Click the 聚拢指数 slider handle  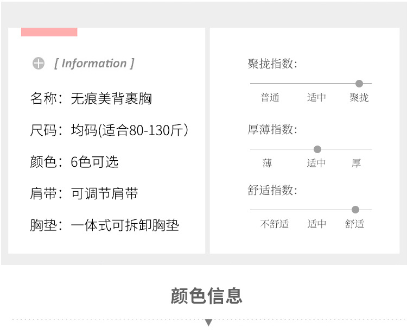(359, 84)
